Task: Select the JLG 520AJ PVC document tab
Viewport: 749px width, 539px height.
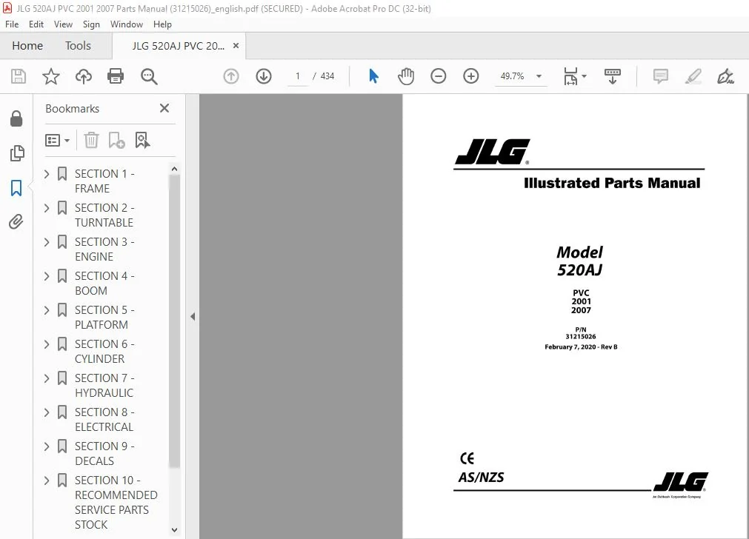Action: point(178,46)
